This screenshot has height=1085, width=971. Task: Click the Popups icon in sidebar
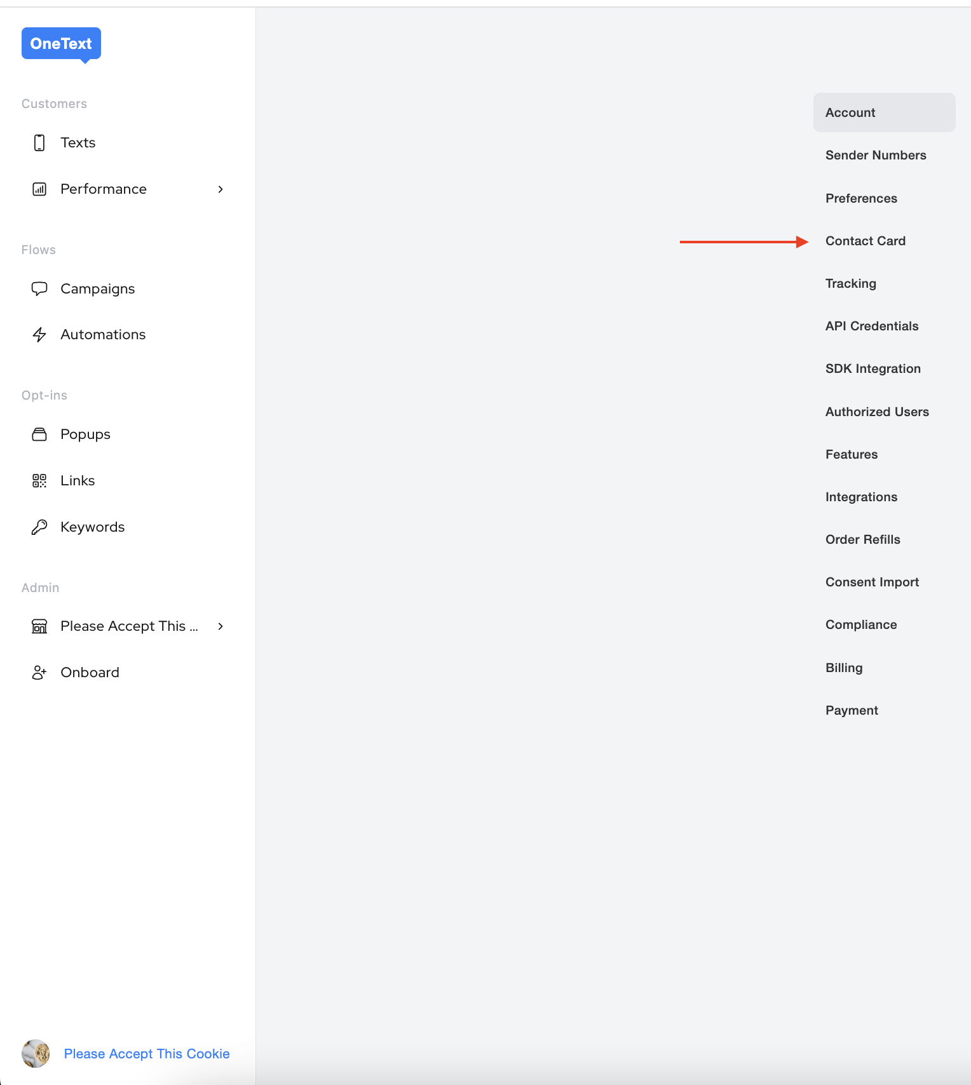click(39, 435)
